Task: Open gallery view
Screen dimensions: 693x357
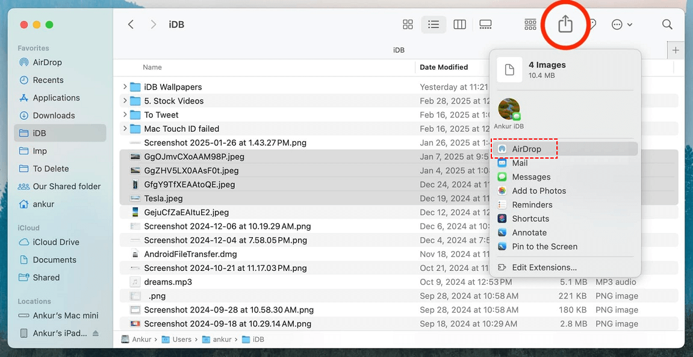Action: (x=485, y=24)
